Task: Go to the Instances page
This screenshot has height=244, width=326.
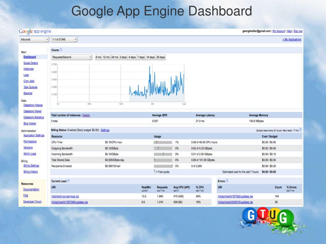Action: [28, 69]
